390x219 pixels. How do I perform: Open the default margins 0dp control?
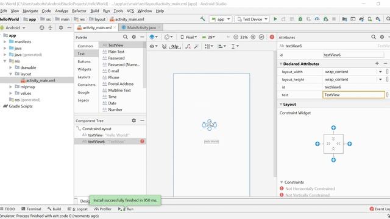tap(175, 46)
